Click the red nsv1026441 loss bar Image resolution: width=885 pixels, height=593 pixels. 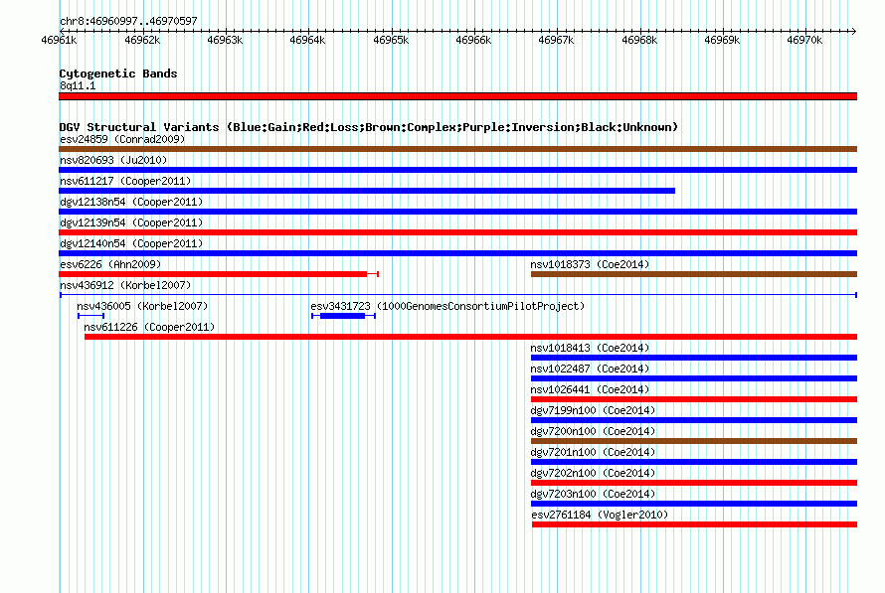(x=694, y=399)
